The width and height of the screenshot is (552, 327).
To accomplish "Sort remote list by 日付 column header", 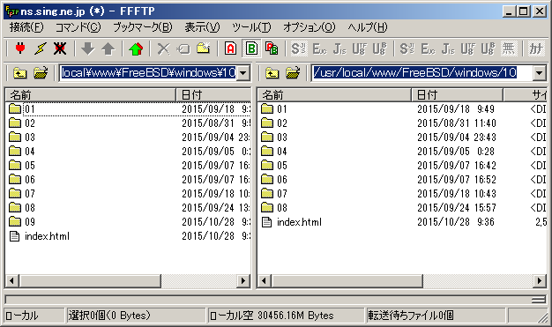I will click(457, 94).
